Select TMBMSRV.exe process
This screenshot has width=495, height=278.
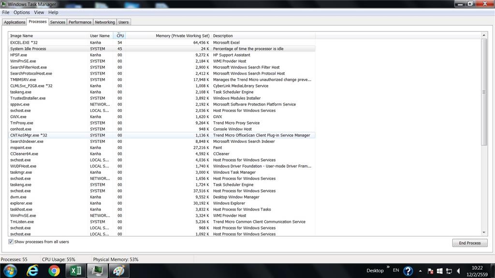[161, 80]
